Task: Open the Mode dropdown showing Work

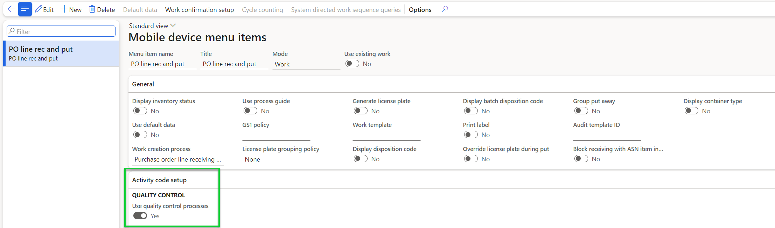Action: coord(306,64)
